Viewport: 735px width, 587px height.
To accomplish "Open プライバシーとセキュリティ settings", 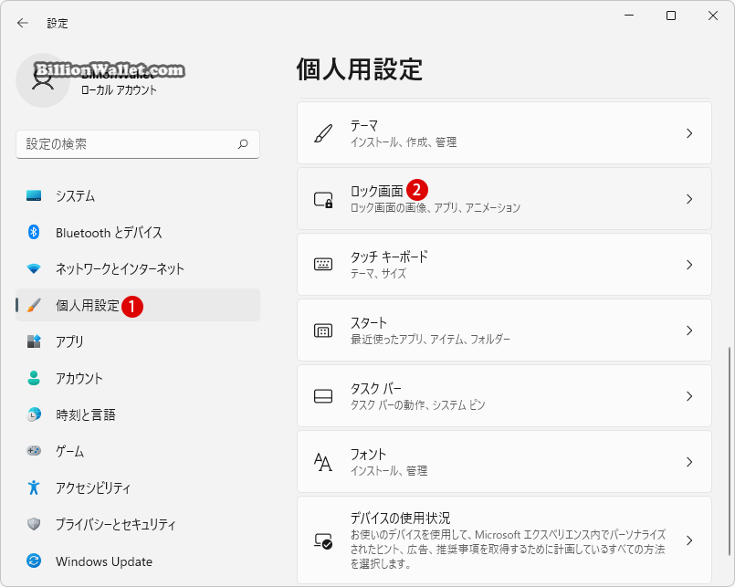I will pyautogui.click(x=138, y=524).
